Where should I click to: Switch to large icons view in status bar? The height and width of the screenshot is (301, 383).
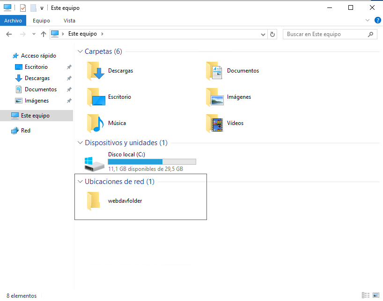[376, 295]
